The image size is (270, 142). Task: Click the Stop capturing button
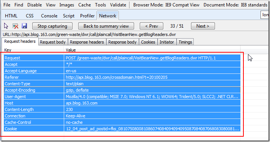coord(52,26)
